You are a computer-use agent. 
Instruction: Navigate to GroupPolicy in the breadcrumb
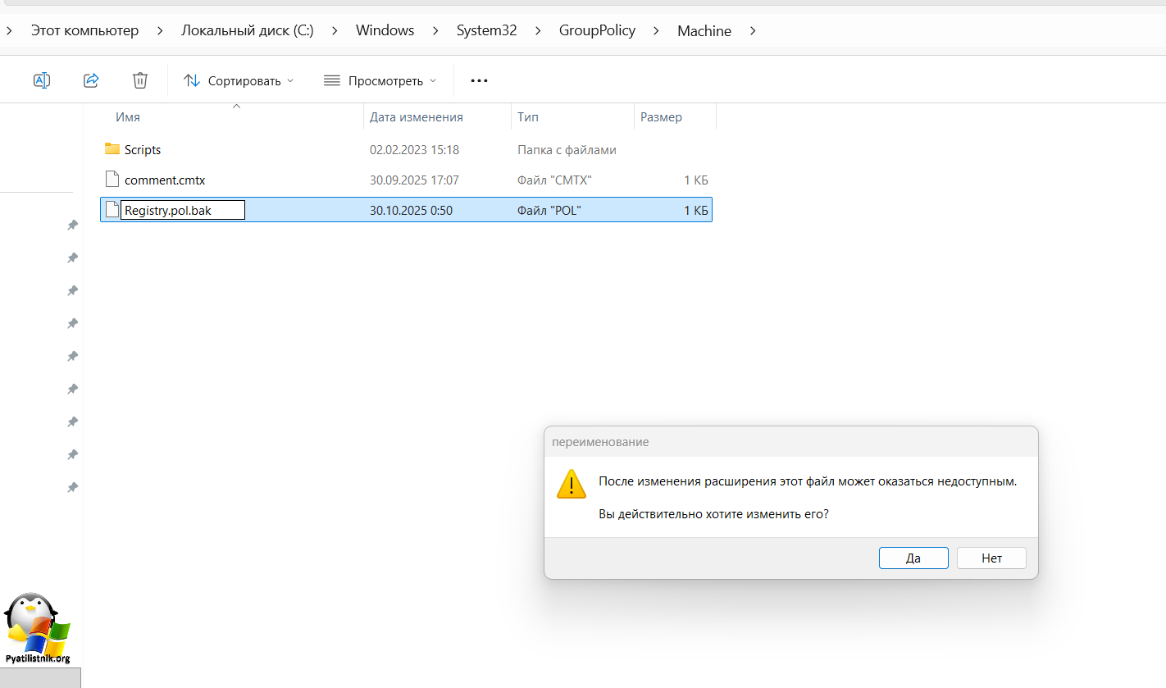(x=597, y=31)
